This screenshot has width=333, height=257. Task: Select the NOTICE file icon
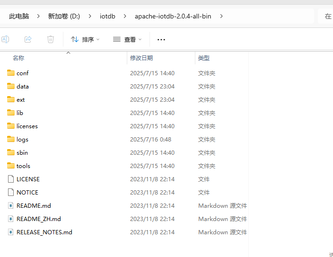pyautogui.click(x=11, y=192)
